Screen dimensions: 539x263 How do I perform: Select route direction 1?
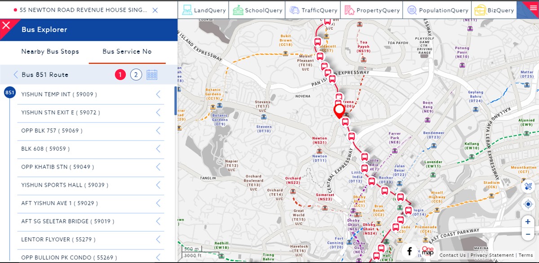tap(120, 75)
